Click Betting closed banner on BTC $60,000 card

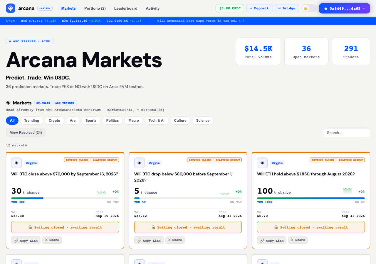click(x=188, y=227)
